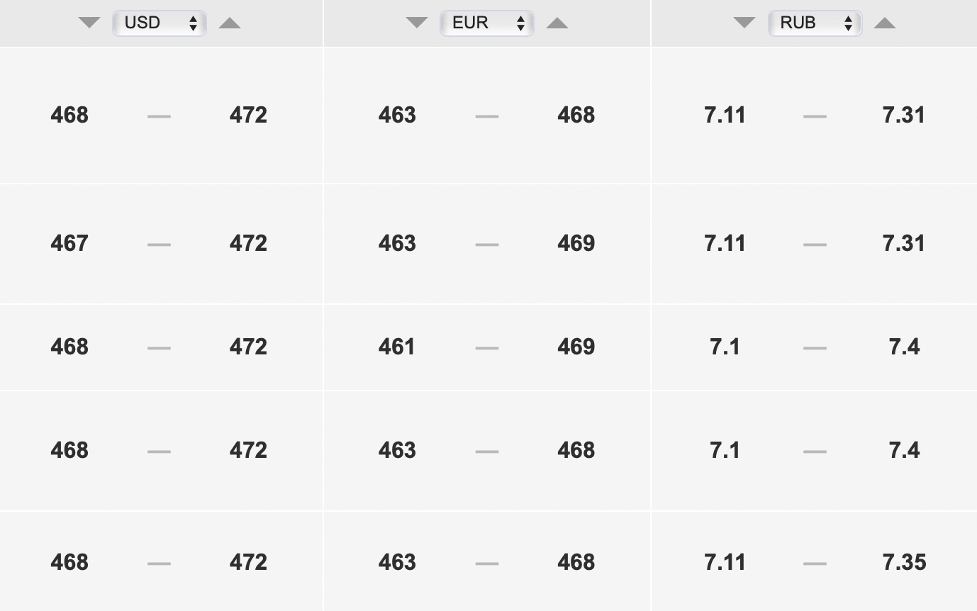Screen dimensions: 977x611
Task: Select USD buy rate 467 in second row
Action: [x=69, y=243]
